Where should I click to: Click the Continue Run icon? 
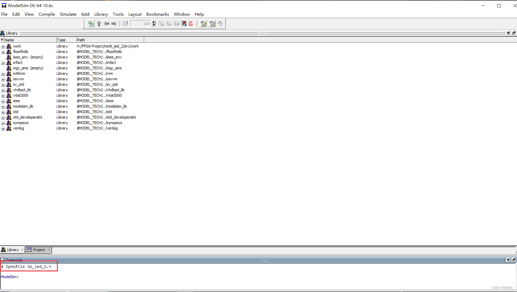click(x=169, y=24)
